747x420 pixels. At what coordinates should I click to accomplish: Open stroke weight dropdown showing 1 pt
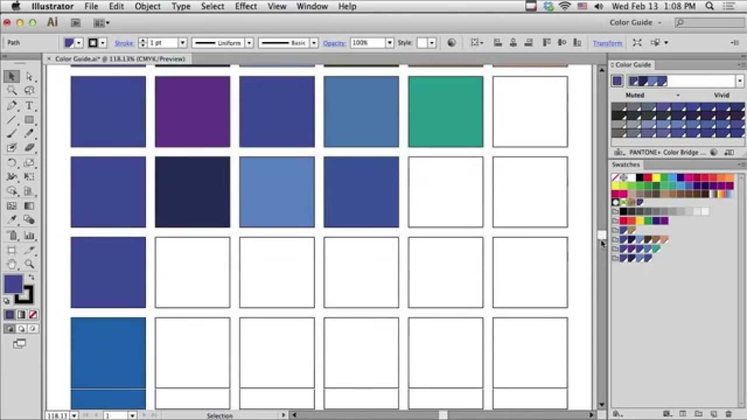(182, 43)
